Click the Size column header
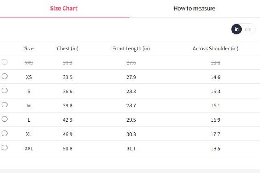 click(29, 49)
